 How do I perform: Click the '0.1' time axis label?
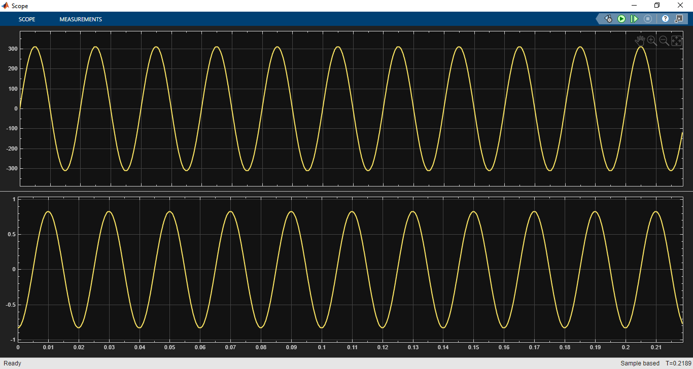322,347
